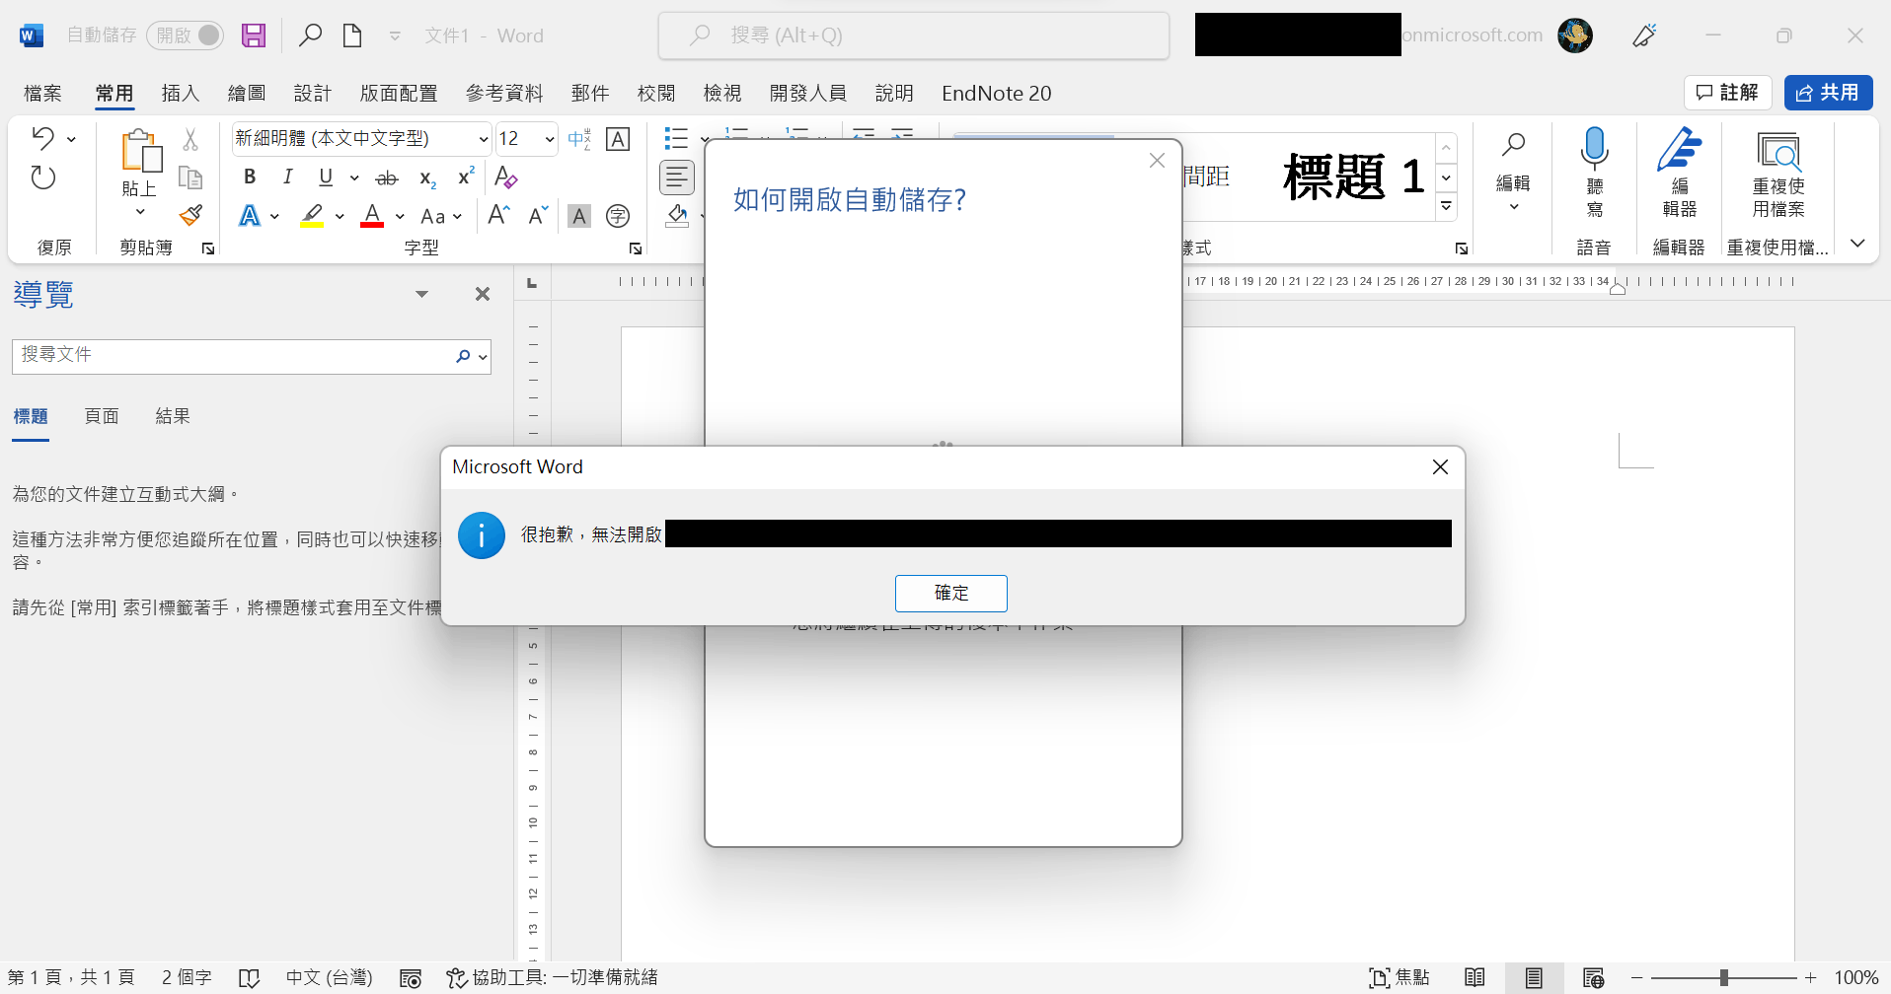Viewport: 1891px width, 994px height.
Task: Switch to the 頁面 tab in navigation pane
Action: coord(102,416)
